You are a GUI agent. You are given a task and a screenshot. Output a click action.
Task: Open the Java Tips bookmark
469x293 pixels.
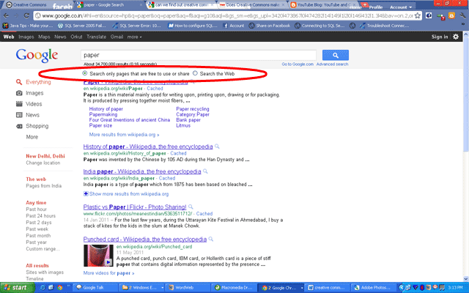(x=28, y=26)
